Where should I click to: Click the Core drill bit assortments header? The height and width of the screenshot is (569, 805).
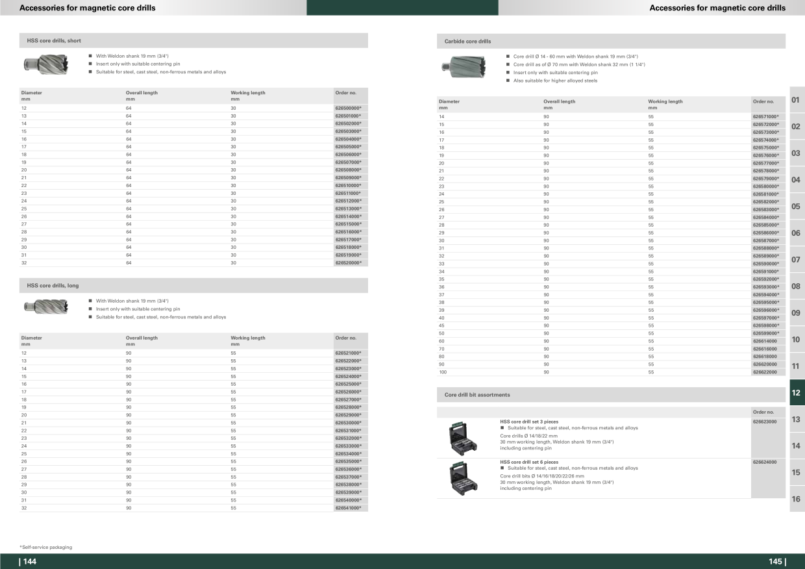(611, 395)
